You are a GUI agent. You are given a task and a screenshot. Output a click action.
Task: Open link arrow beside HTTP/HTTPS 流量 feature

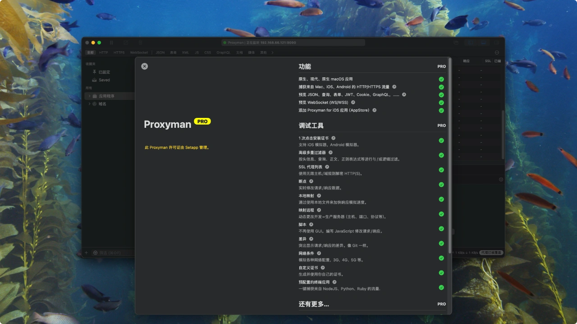coord(394,87)
